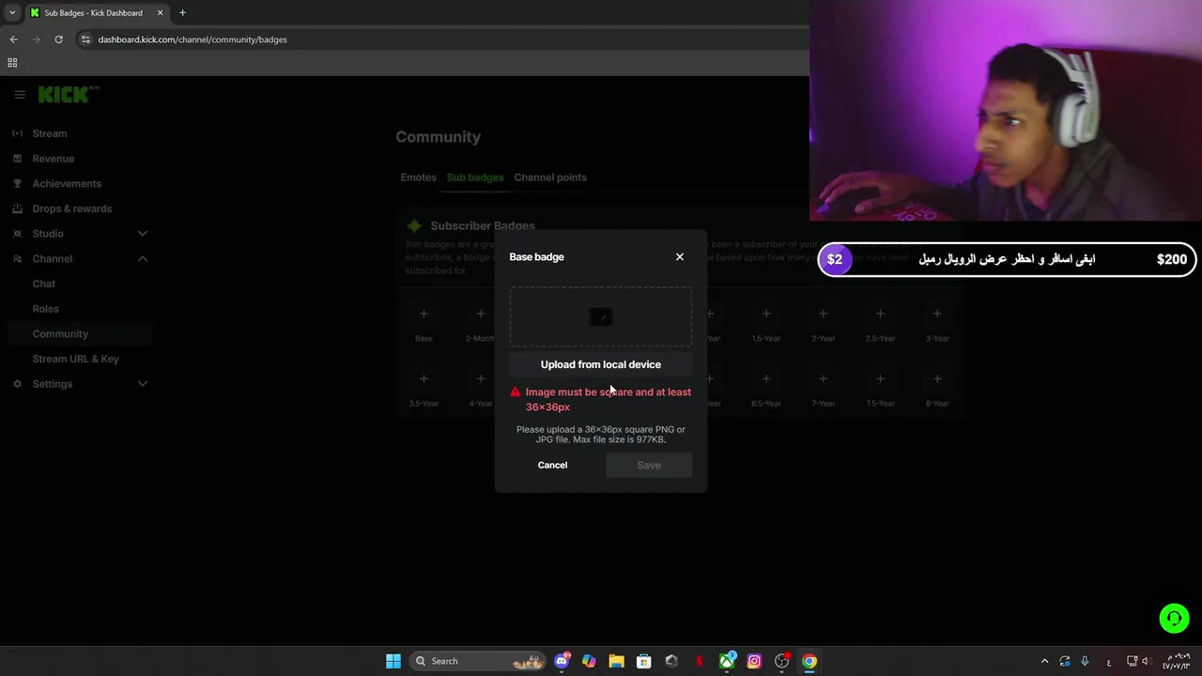The width and height of the screenshot is (1202, 676).
Task: Open the Stream sidebar item
Action: click(50, 133)
